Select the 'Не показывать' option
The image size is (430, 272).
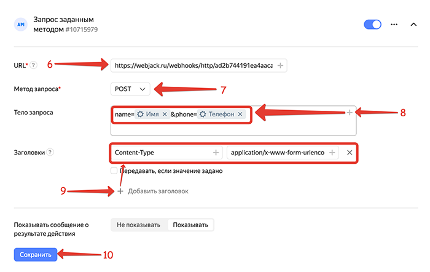[138, 225]
